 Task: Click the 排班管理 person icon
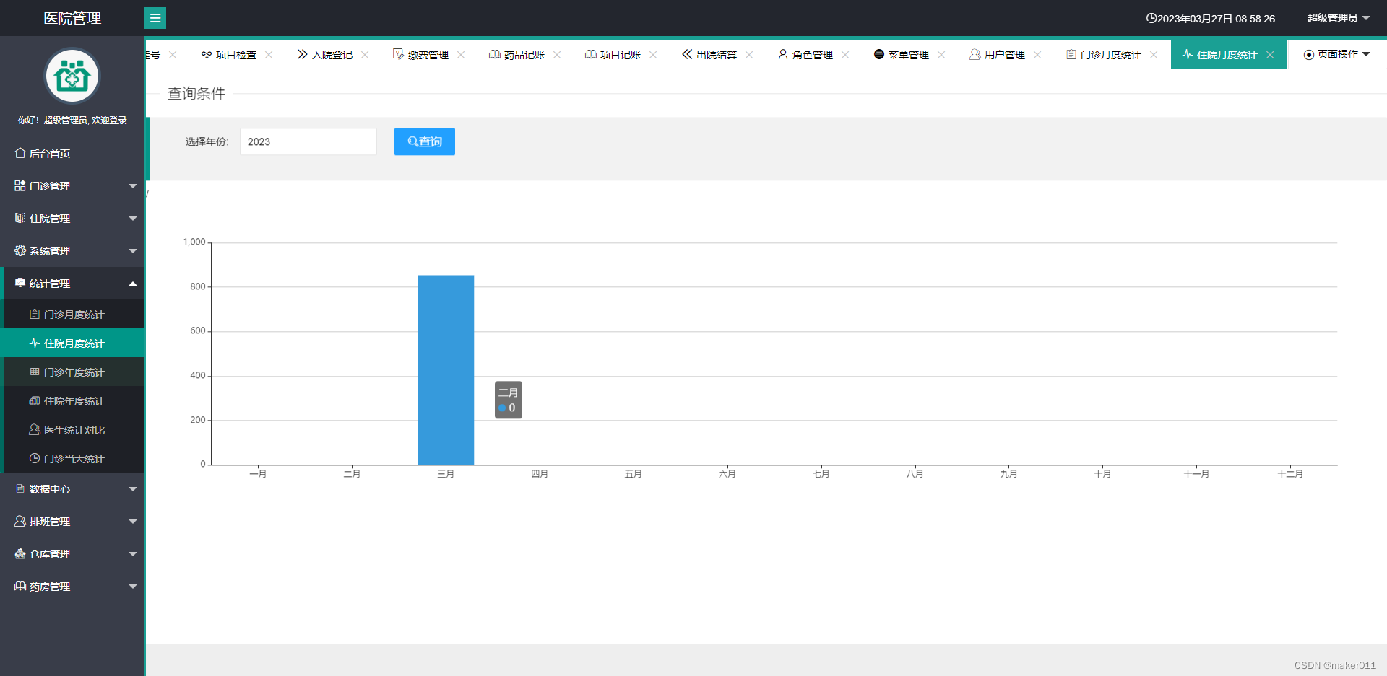20,521
